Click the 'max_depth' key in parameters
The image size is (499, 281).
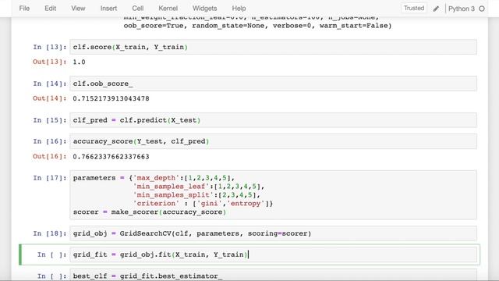(156, 178)
